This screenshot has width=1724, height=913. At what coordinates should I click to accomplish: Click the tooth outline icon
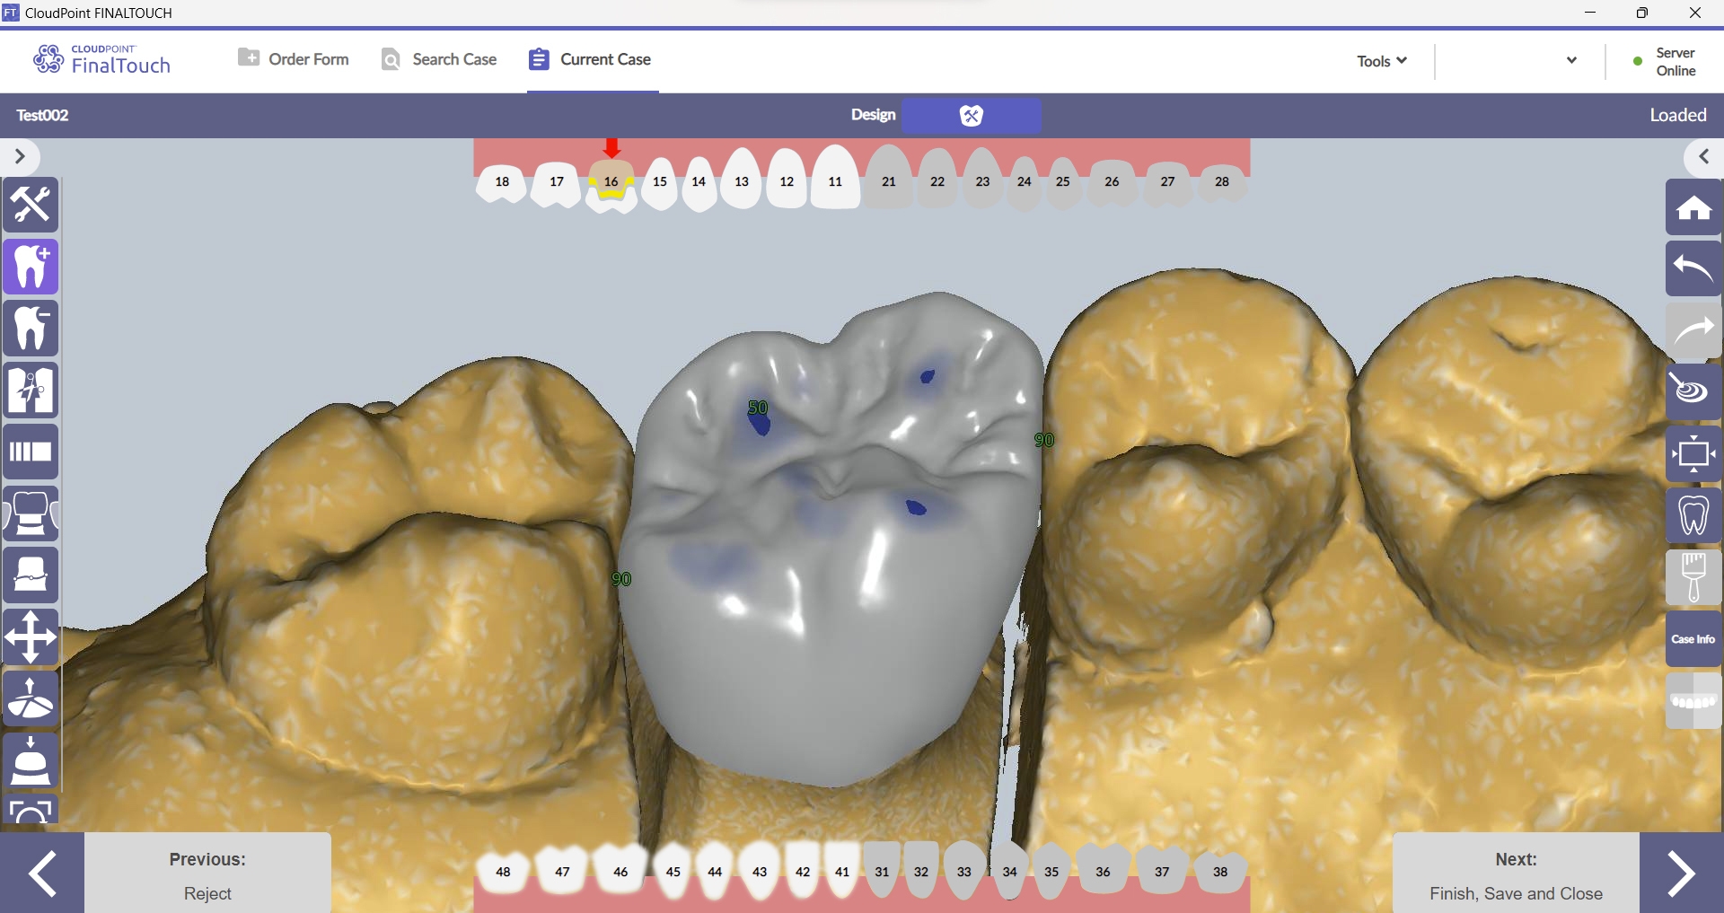pos(1693,515)
